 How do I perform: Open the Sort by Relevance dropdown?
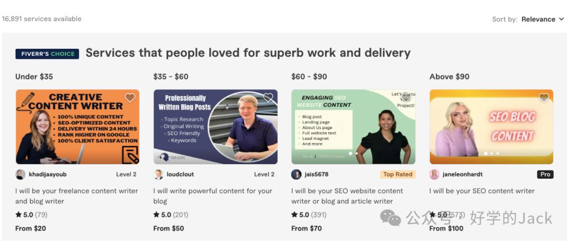(538, 19)
